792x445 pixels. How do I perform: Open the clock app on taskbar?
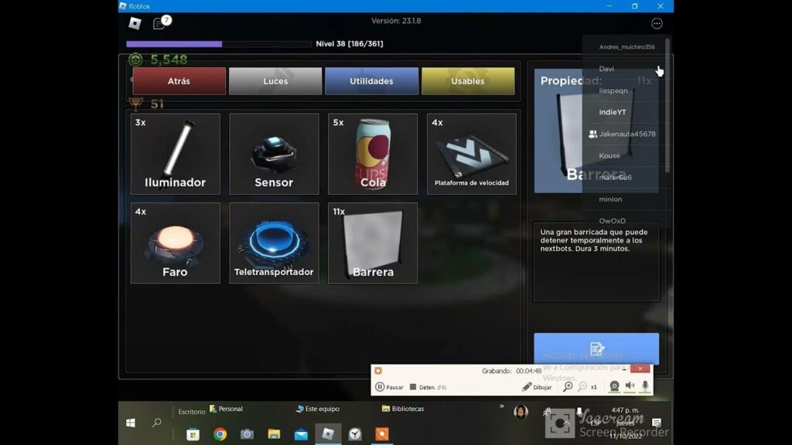coord(355,434)
